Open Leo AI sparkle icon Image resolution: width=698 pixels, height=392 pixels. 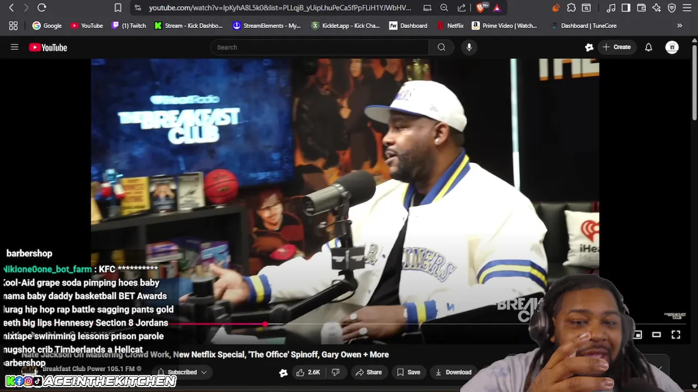point(657,8)
